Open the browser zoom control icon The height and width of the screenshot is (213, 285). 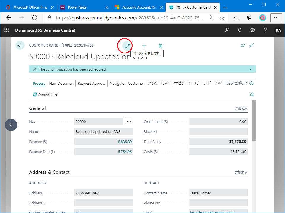(211, 18)
